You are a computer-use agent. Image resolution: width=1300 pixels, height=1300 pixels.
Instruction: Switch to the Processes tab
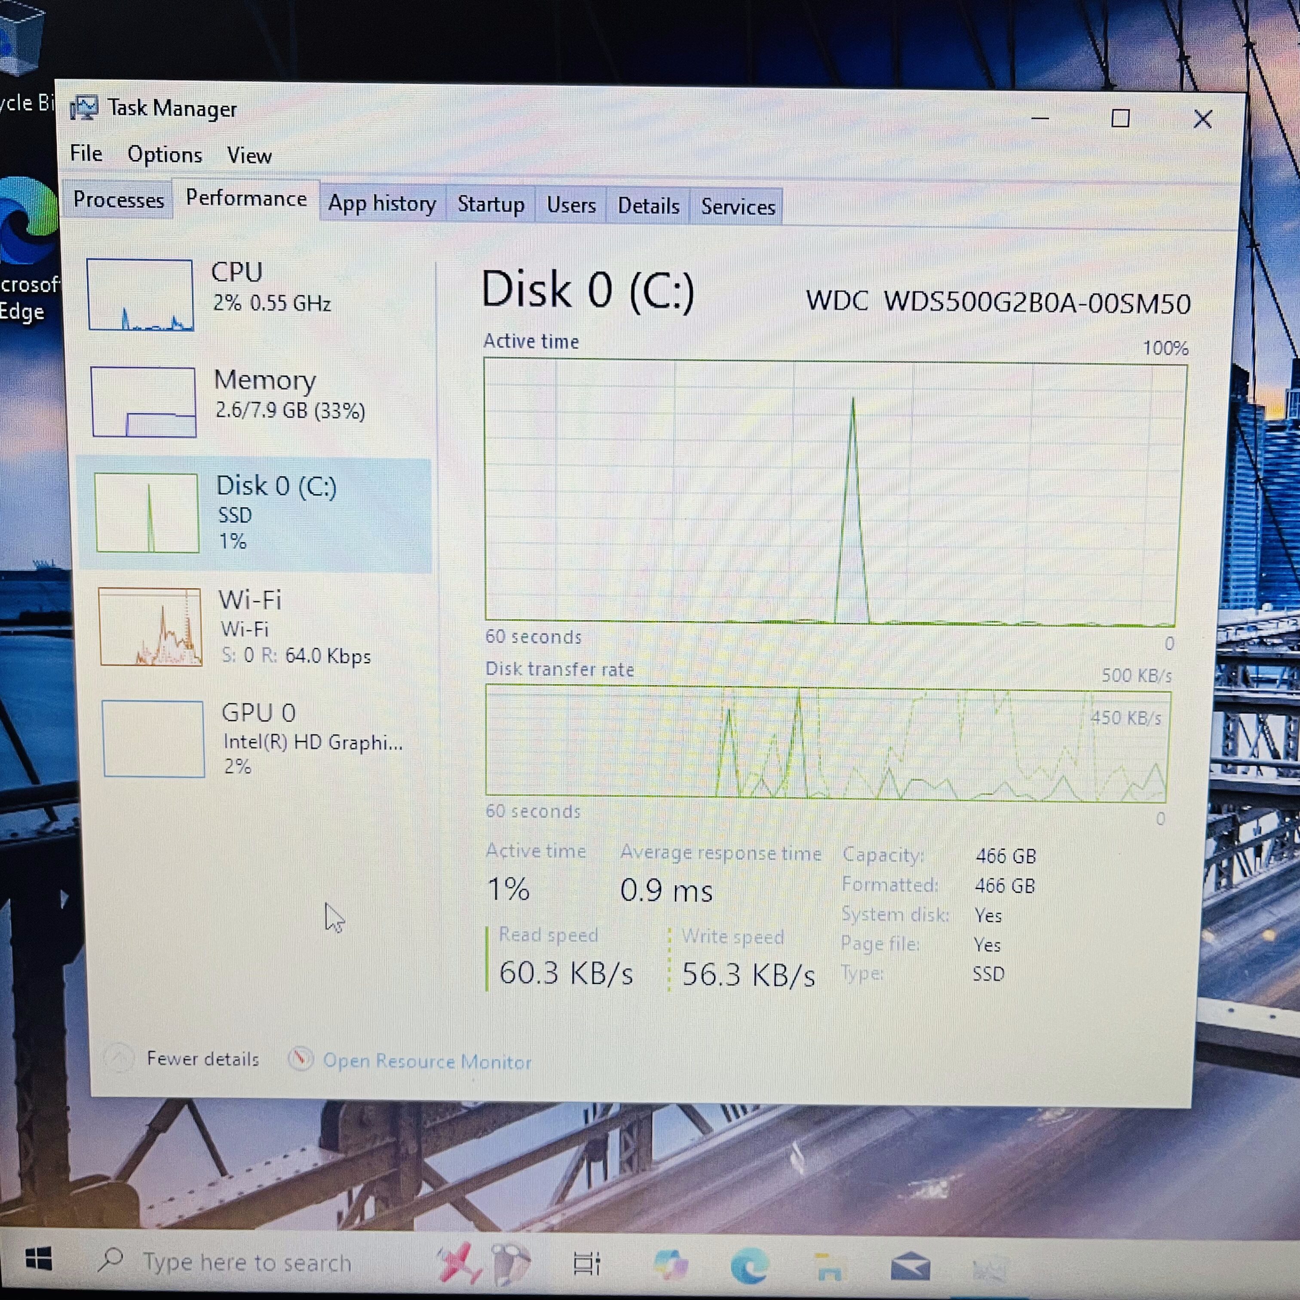coord(118,200)
